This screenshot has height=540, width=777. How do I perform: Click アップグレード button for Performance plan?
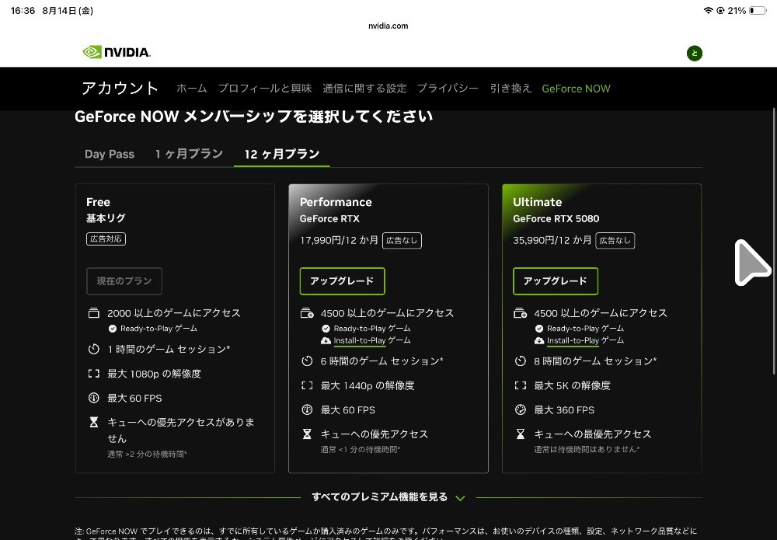[342, 281]
